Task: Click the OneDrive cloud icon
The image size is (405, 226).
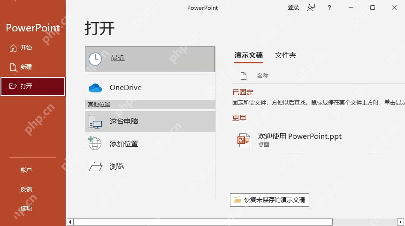Action: [95, 88]
